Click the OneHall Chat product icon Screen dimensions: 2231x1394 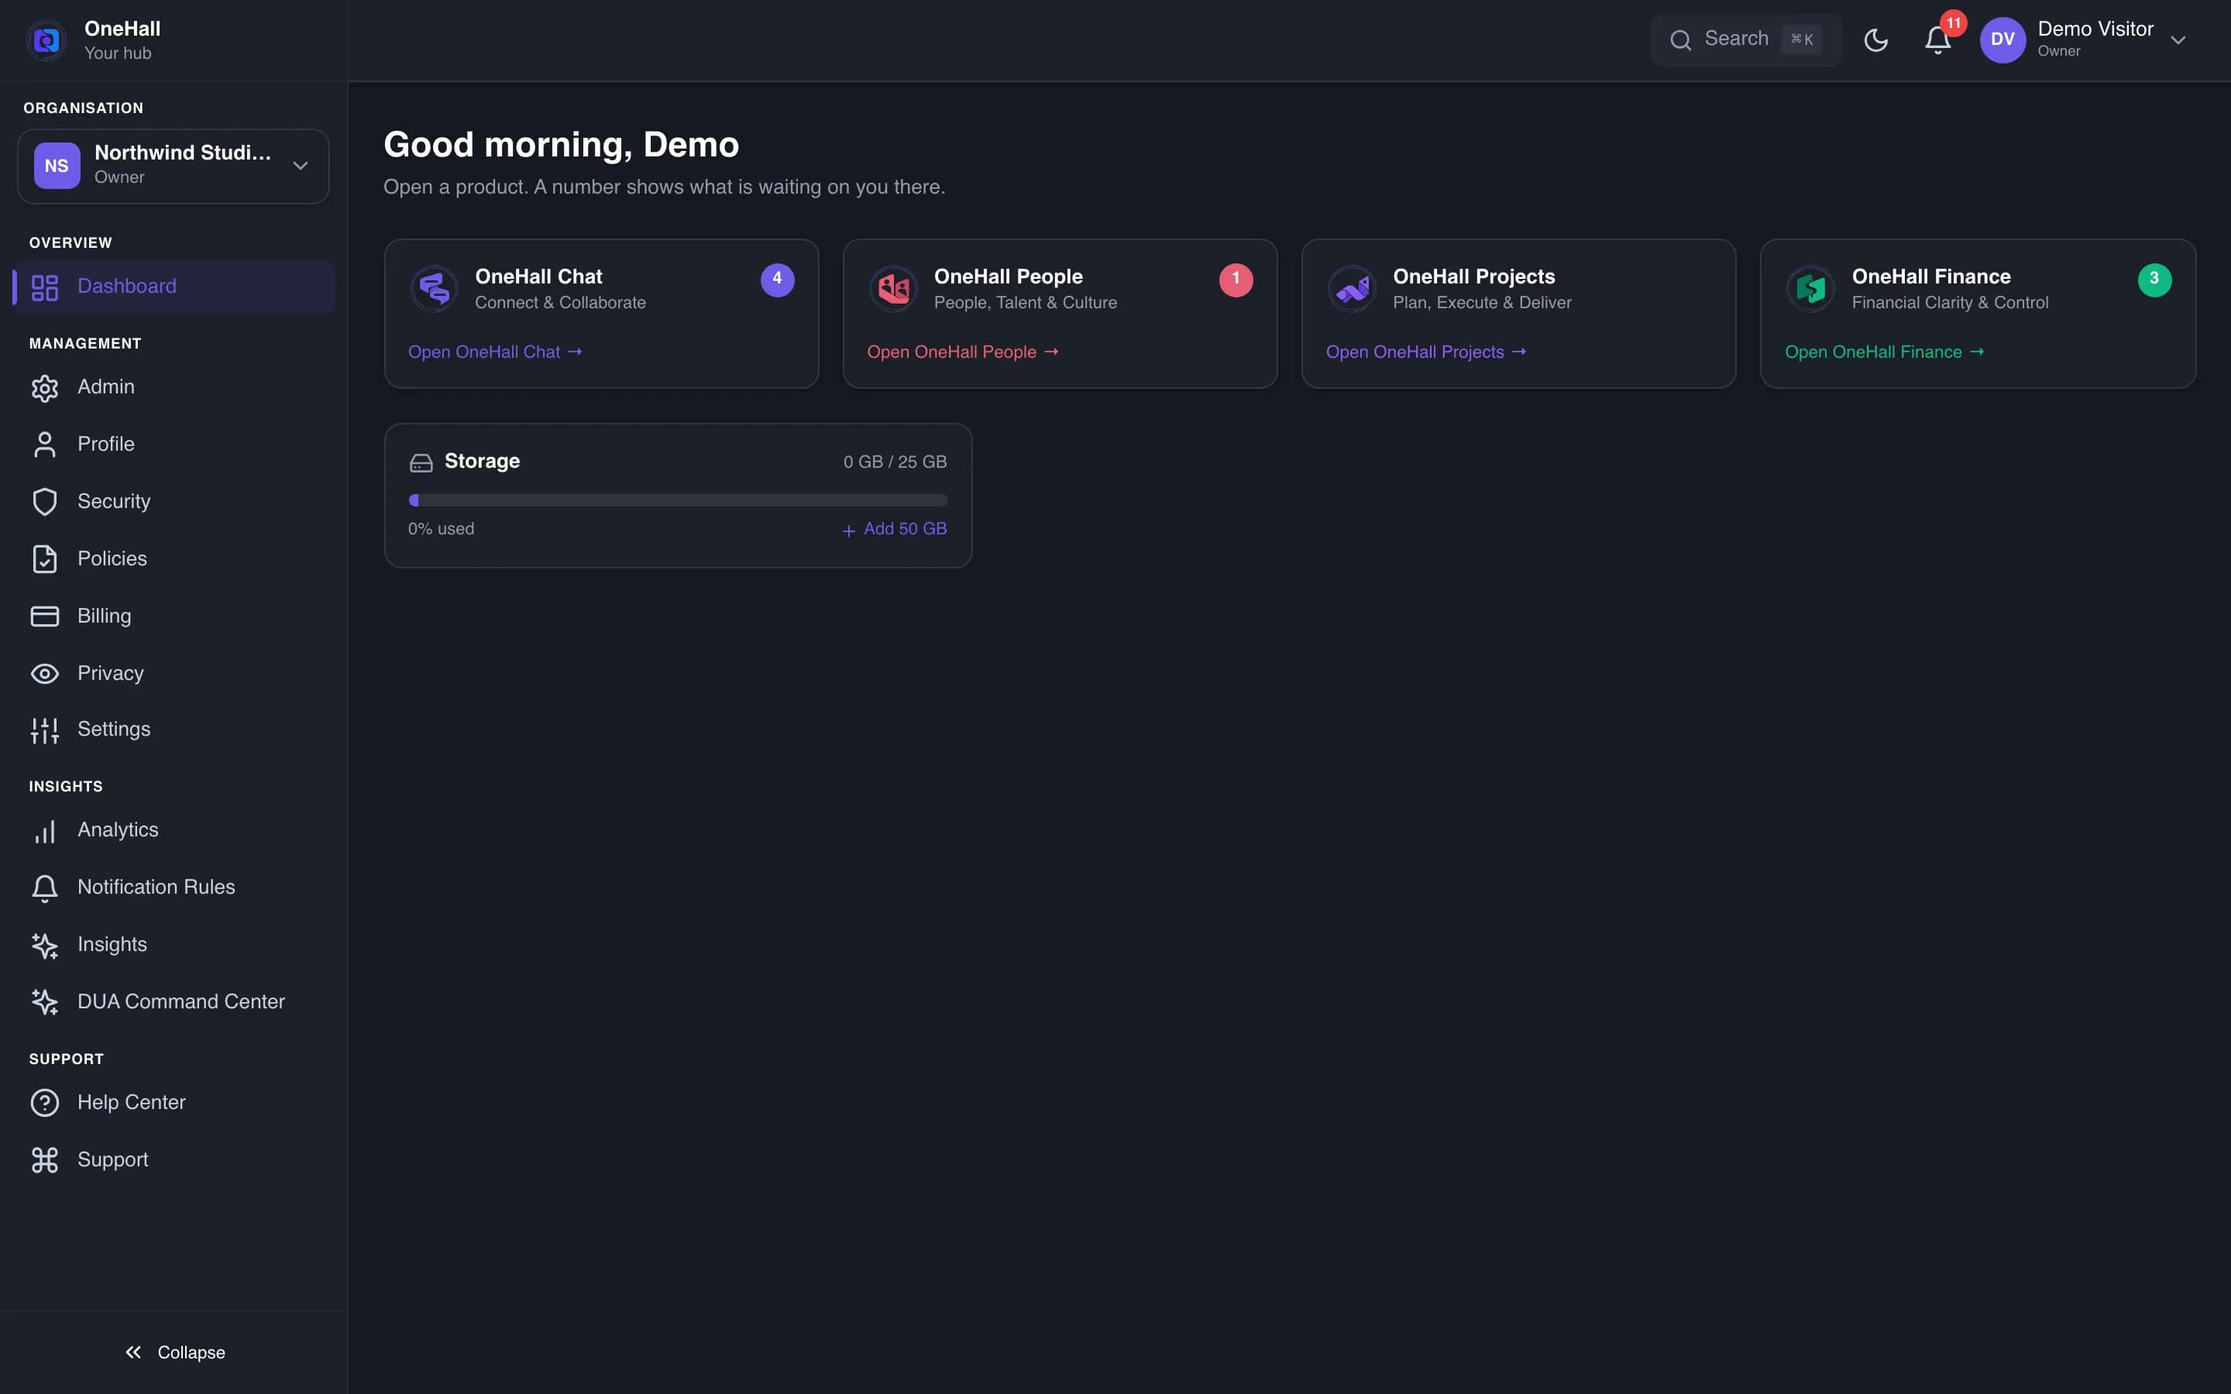[x=435, y=290]
